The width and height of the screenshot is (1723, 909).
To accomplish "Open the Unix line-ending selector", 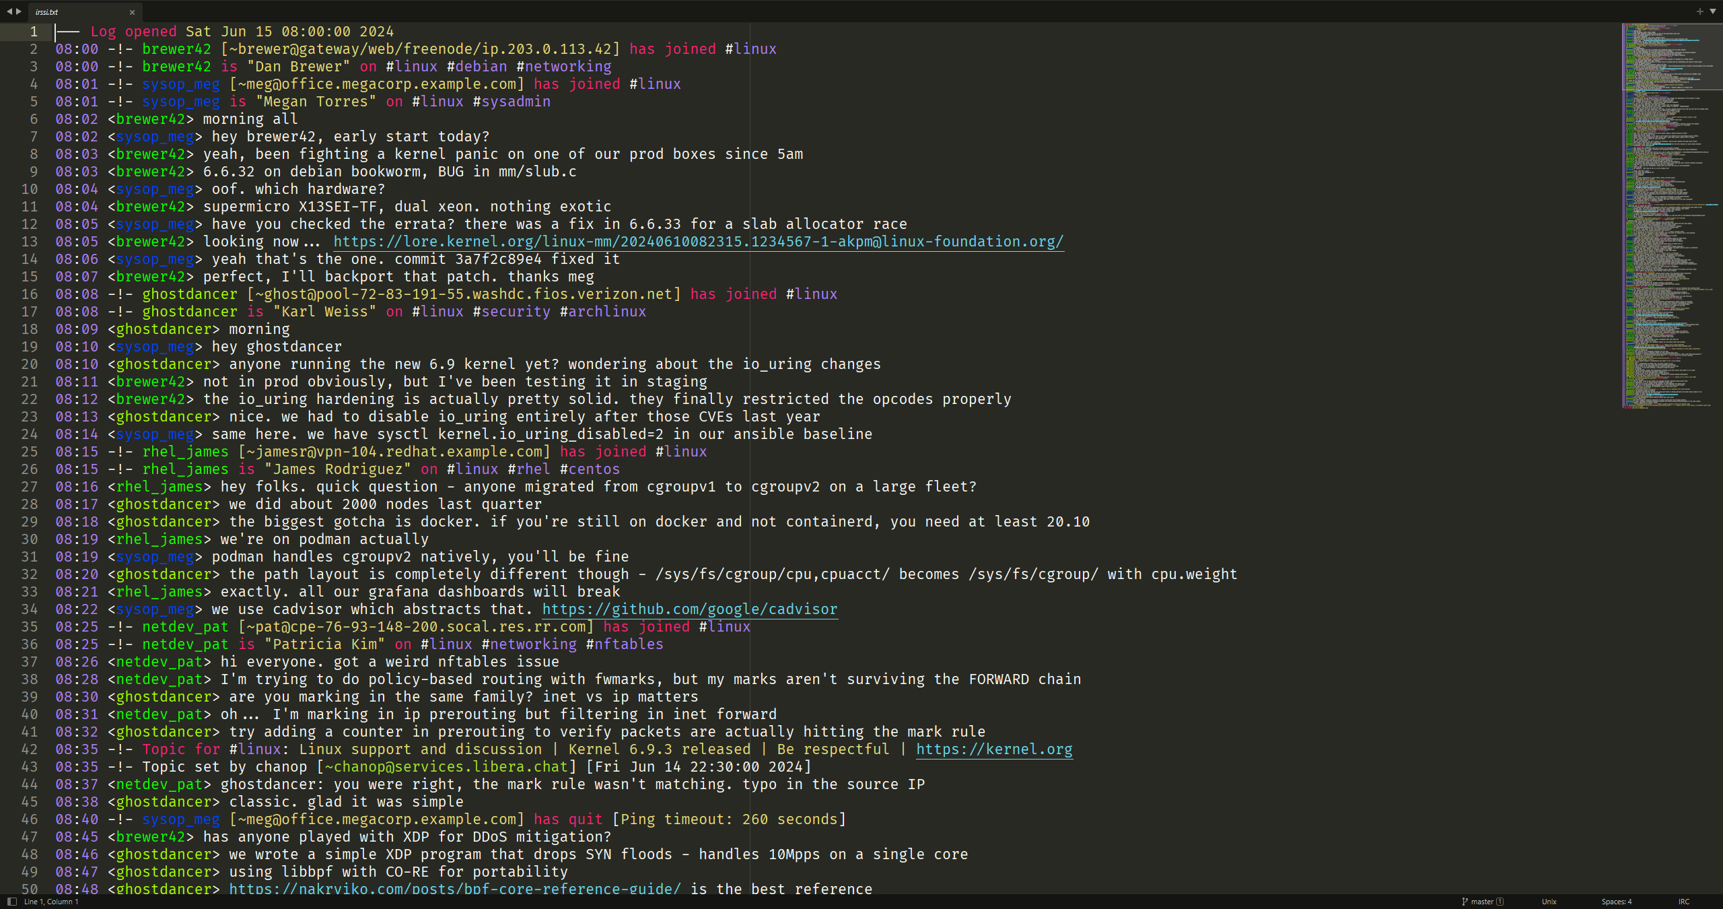I will tap(1548, 902).
